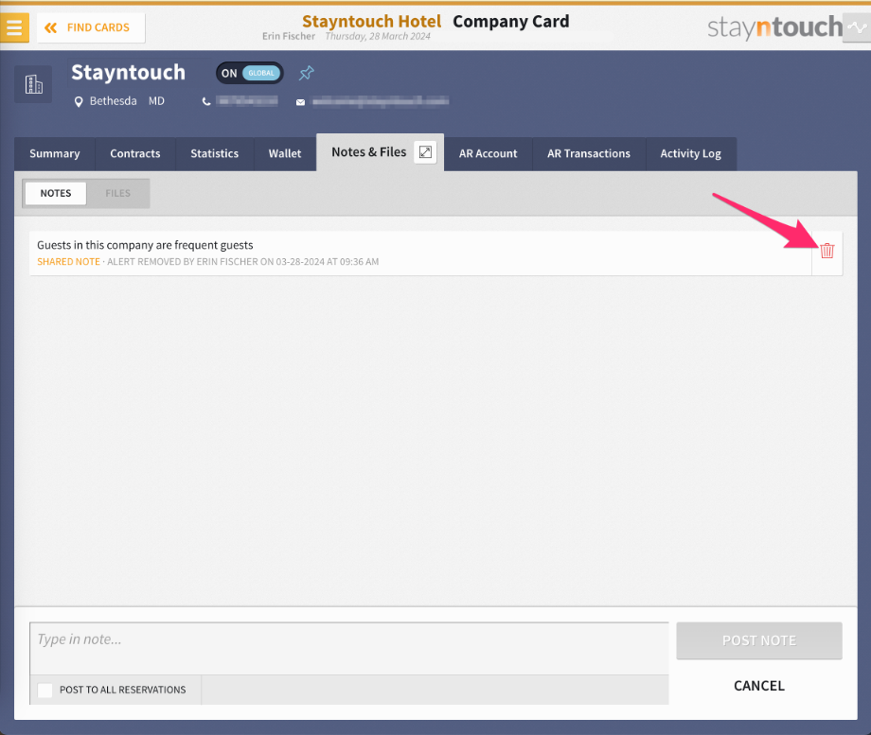Click the pin icon beside Global toggle
The image size is (871, 735).
307,73
